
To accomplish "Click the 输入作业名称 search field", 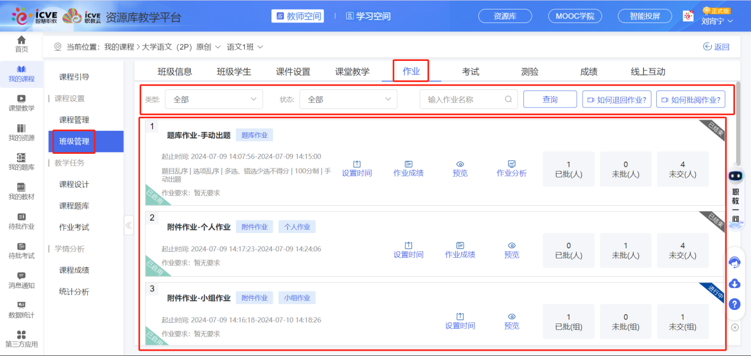I will [x=462, y=99].
